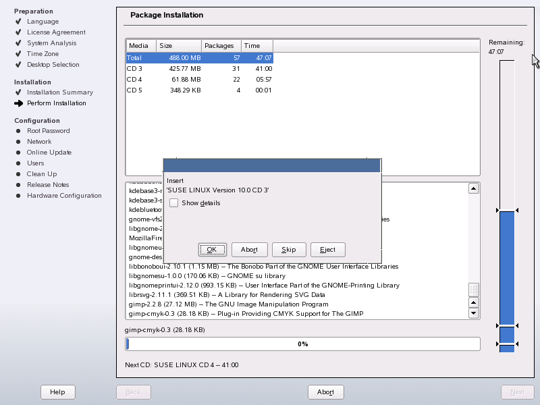This screenshot has width=540, height=405.
Task: Click the Abort button beside the Next button
Action: [x=325, y=392]
